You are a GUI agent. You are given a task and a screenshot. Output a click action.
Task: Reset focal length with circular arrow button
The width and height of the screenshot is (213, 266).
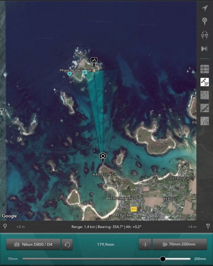pos(67,244)
